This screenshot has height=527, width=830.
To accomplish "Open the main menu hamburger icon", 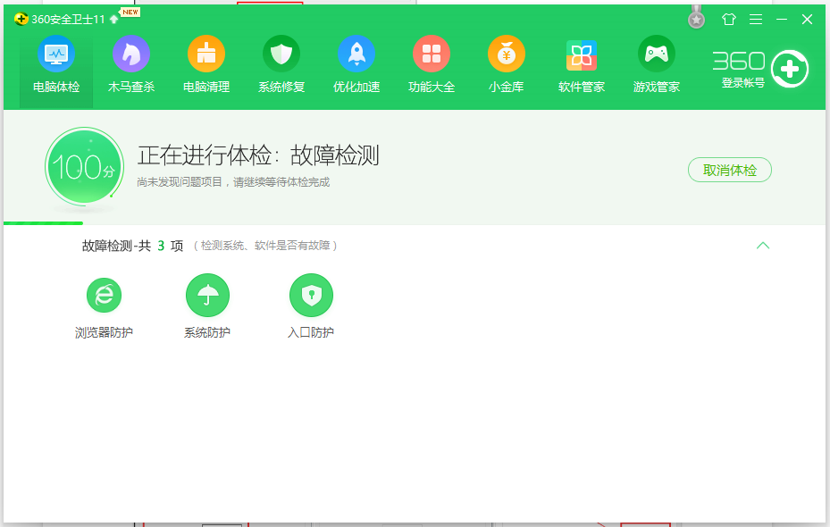I will coord(756,19).
